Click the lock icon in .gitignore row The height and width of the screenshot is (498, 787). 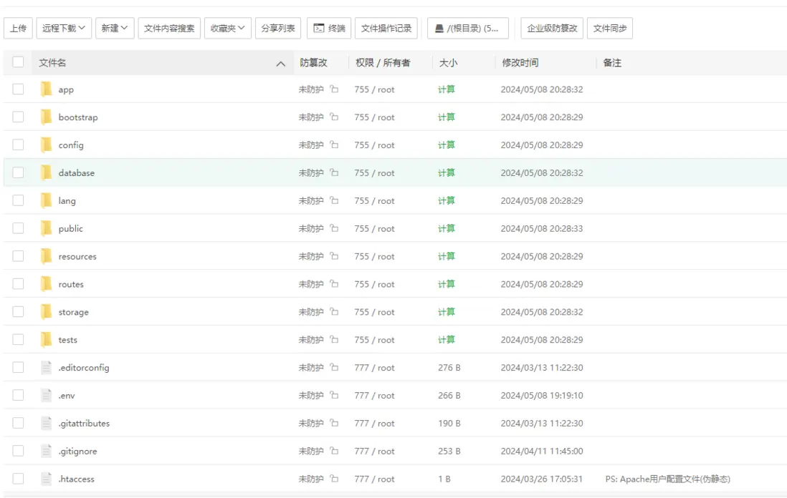[334, 451]
